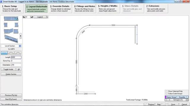Open the 3. Override Details step

click(60, 9)
